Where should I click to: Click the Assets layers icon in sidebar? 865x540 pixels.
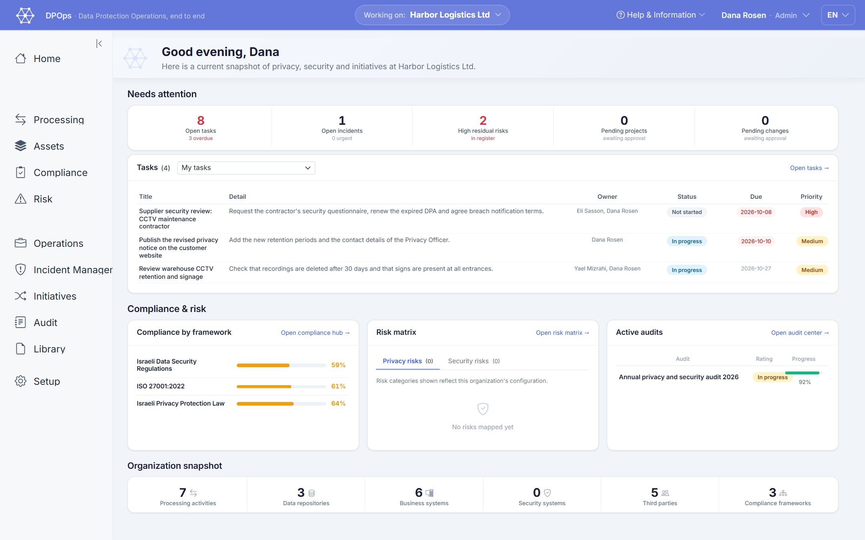(x=20, y=146)
